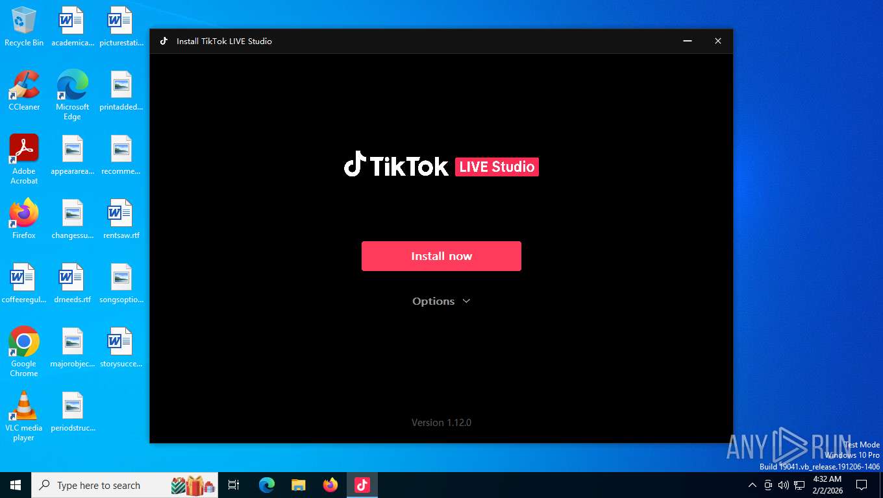
Task: Select the Google Chrome desktop shortcut
Action: pos(24,351)
